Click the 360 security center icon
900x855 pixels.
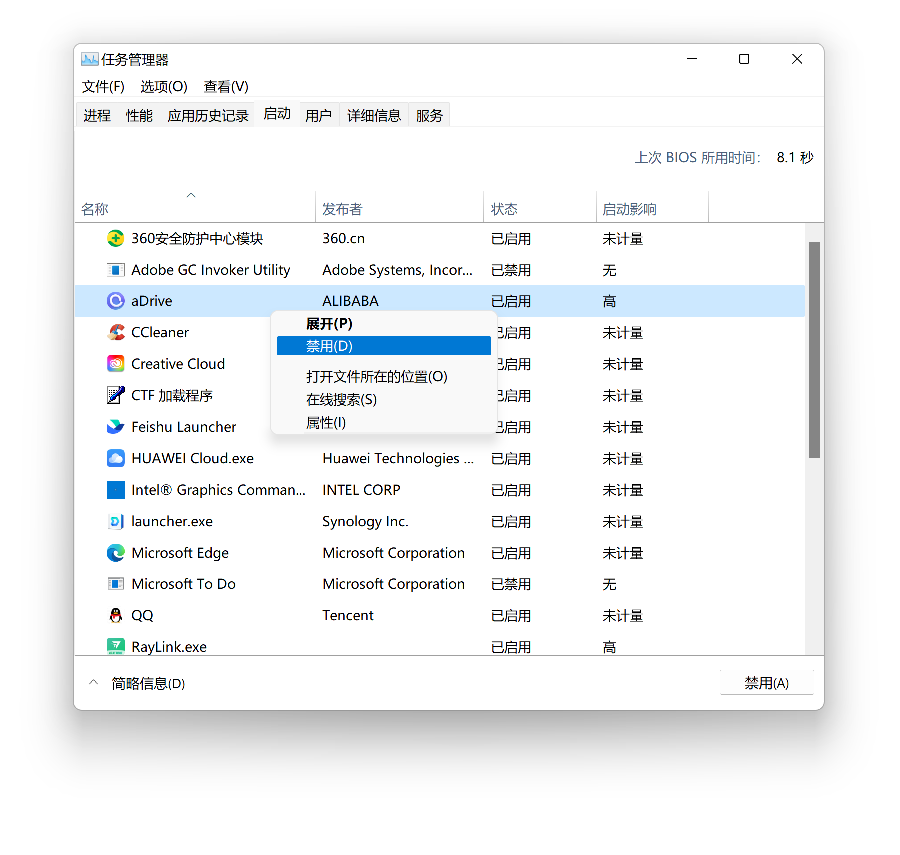click(116, 238)
